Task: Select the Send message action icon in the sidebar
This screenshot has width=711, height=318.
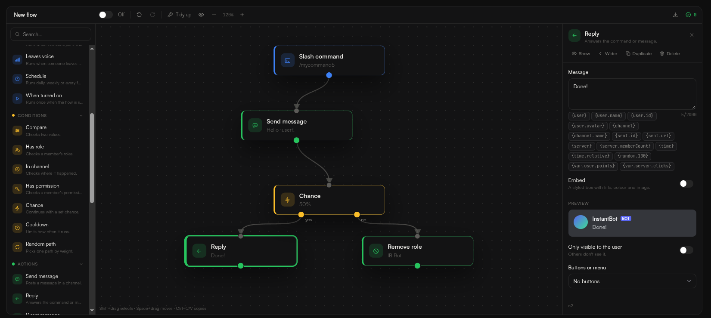Action: point(17,279)
